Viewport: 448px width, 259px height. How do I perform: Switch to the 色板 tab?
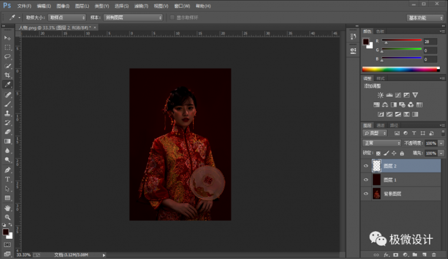pyautogui.click(x=380, y=31)
